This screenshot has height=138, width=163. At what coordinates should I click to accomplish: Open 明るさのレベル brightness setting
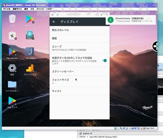point(79,30)
